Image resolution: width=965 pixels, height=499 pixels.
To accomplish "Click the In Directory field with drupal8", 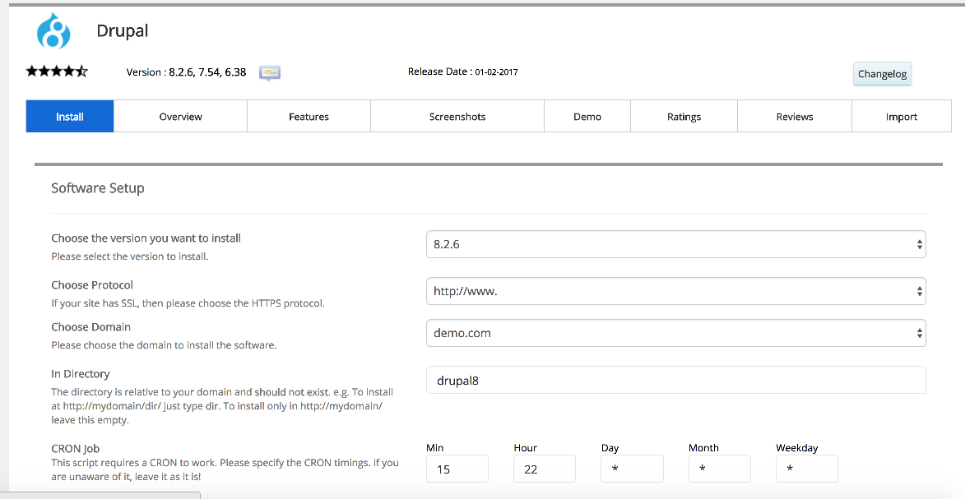I will (675, 381).
